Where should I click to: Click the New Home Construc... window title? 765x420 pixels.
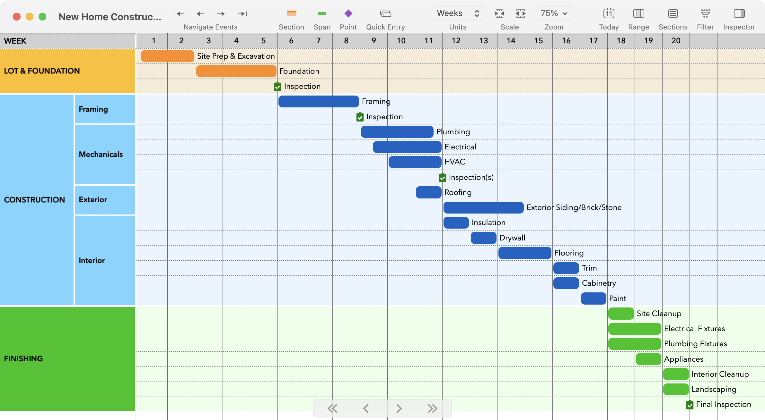[110, 17]
